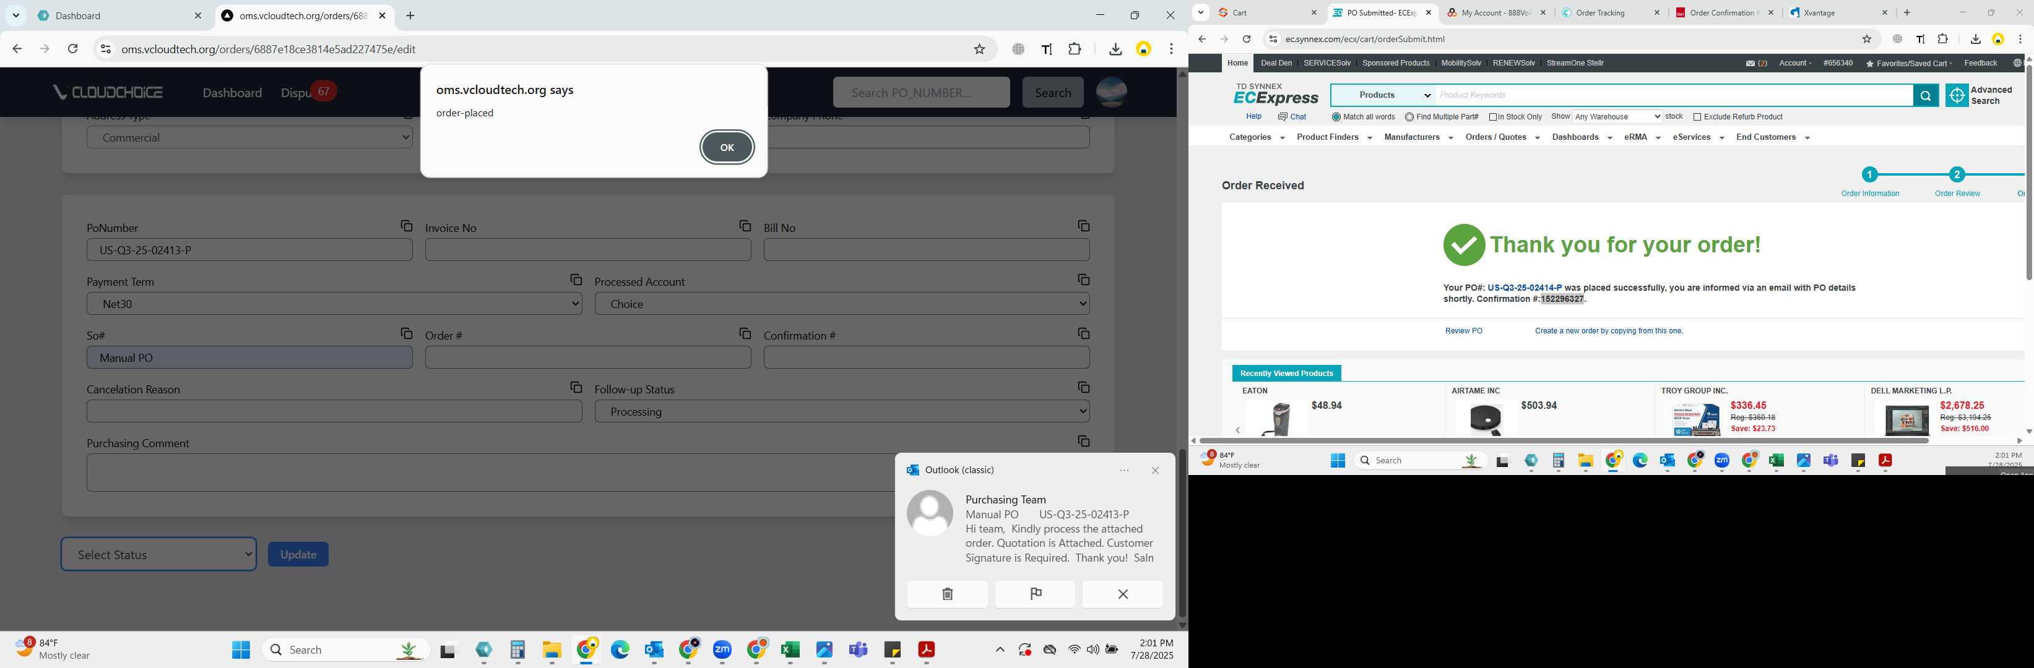Click ECExpress horizontal scrollbar
Screen dimensions: 2034x668
(x=1564, y=441)
